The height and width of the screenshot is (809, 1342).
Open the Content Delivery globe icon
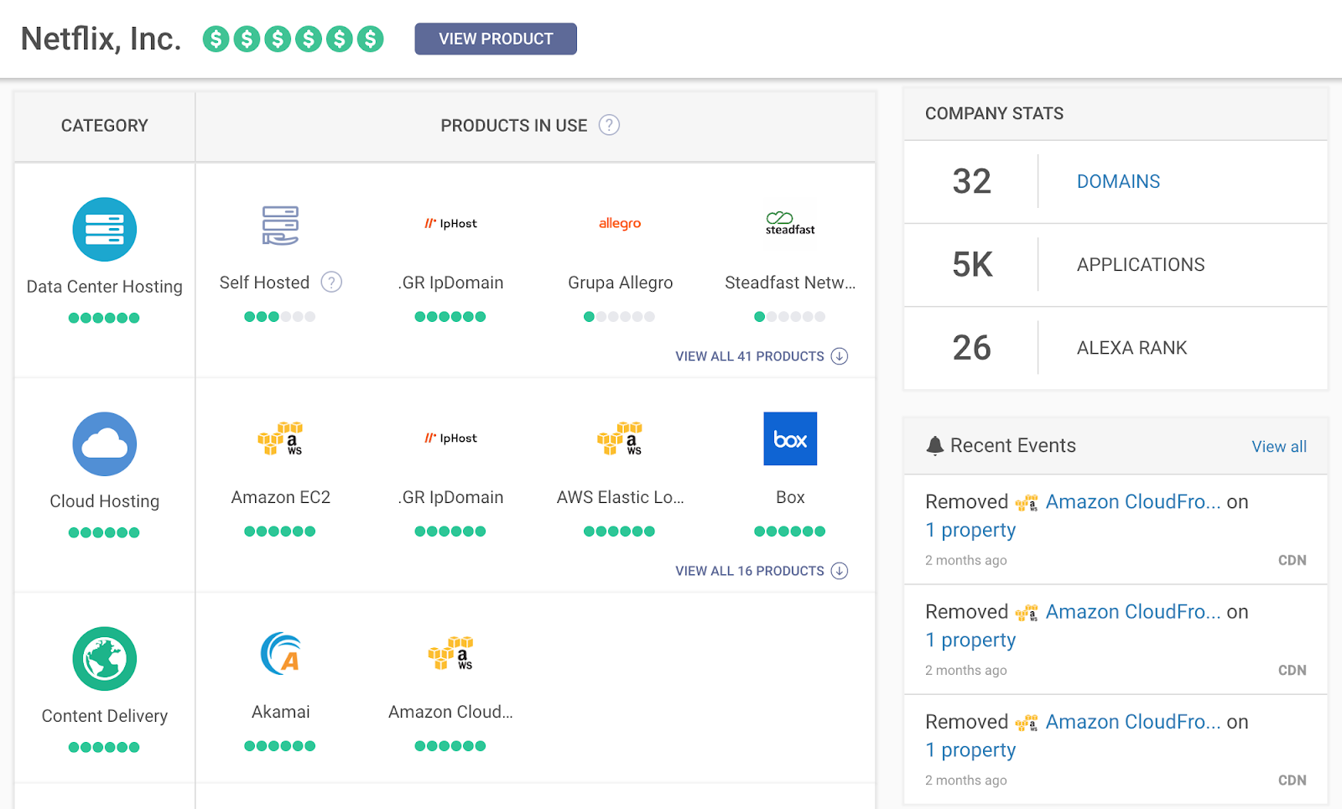tap(105, 659)
